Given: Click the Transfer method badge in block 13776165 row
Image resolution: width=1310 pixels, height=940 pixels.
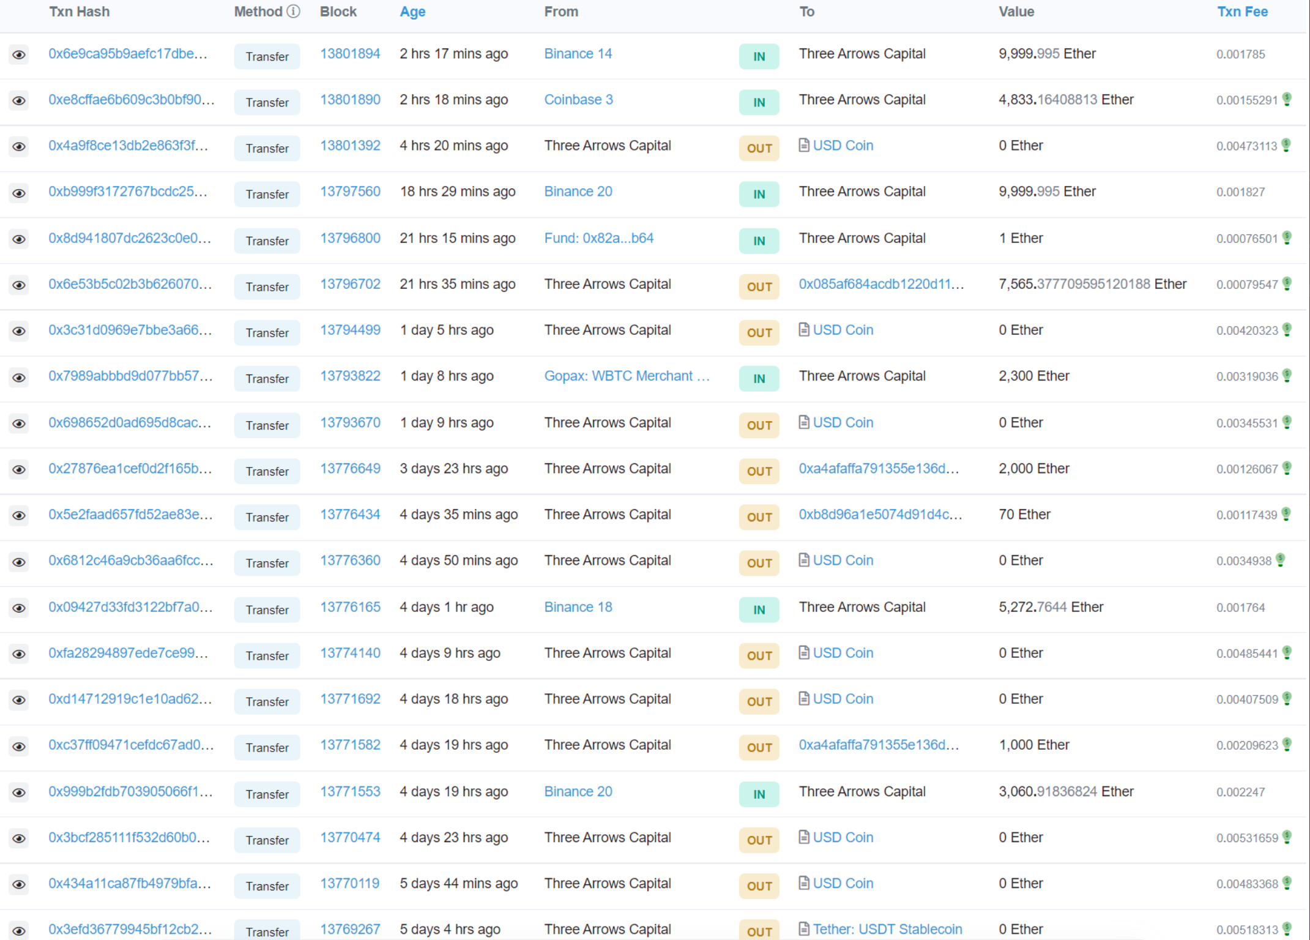Looking at the screenshot, I should tap(267, 610).
